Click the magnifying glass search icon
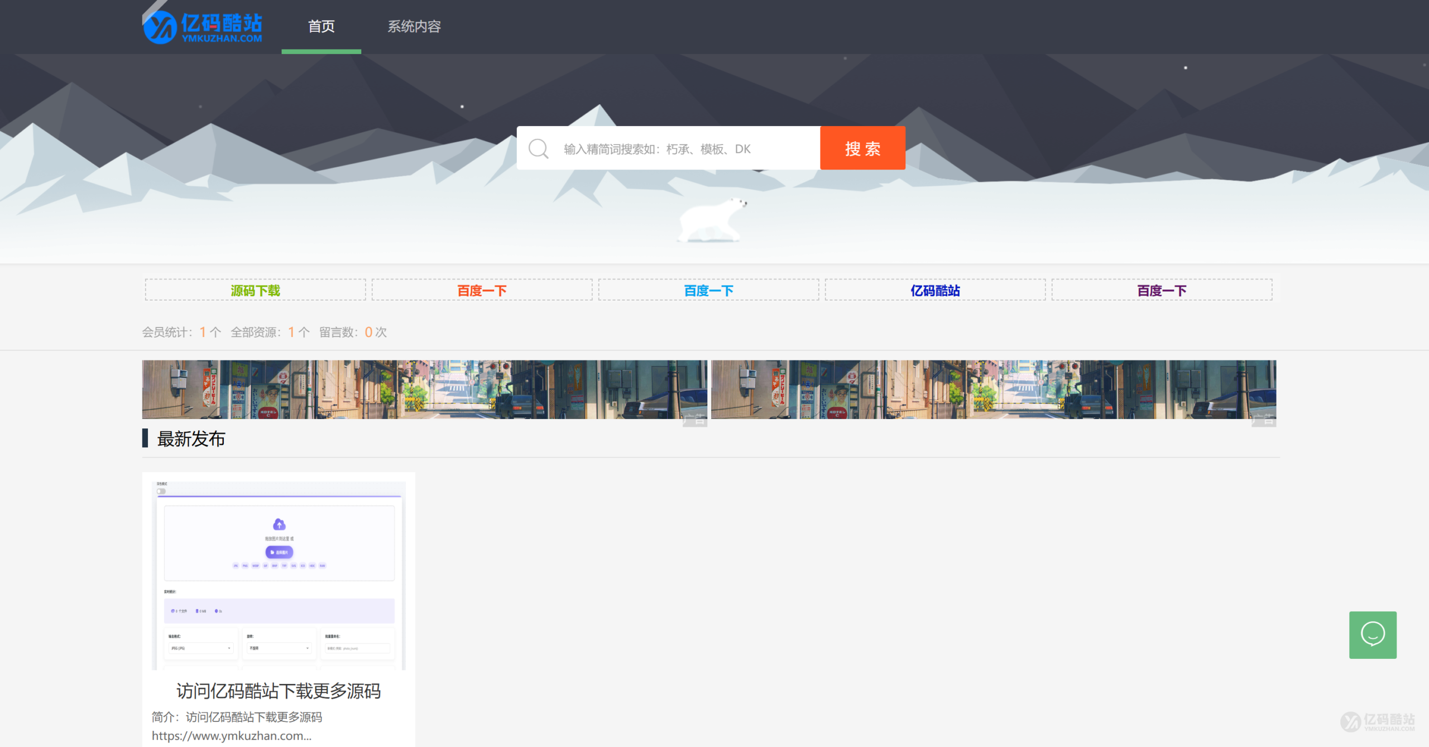1429x747 pixels. 538,148
